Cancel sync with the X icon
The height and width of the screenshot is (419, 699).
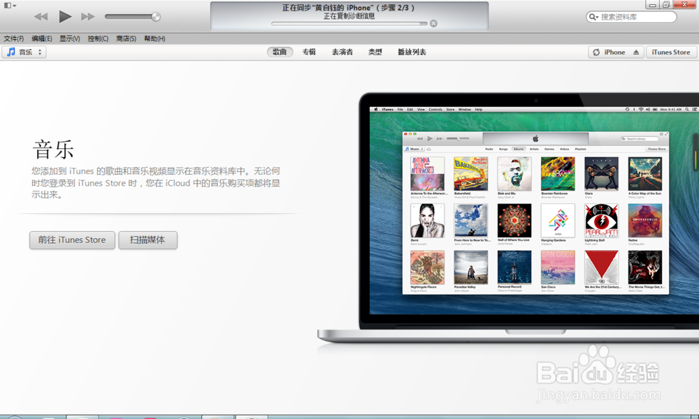(x=433, y=23)
